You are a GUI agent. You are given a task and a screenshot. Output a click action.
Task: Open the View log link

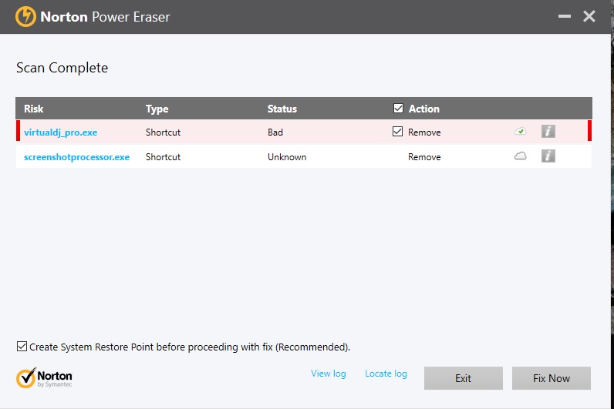pyautogui.click(x=329, y=374)
